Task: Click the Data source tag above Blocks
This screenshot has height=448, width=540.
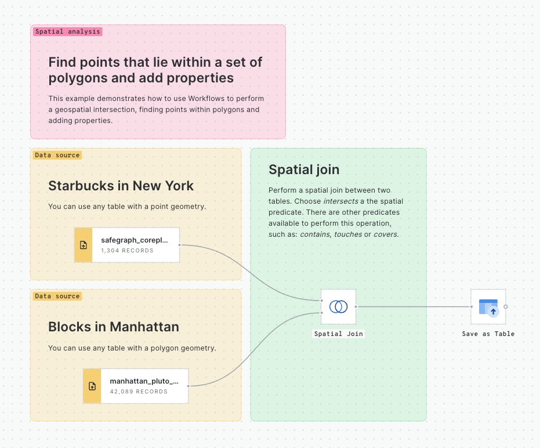Action: [x=57, y=296]
